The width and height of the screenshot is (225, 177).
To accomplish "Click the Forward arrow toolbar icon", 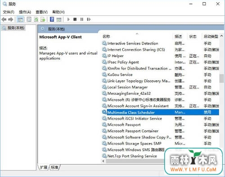I will click(10, 19).
